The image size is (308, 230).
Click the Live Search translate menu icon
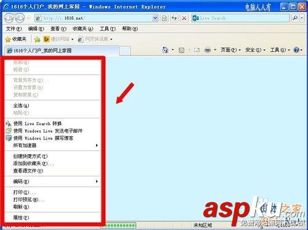coord(9,123)
